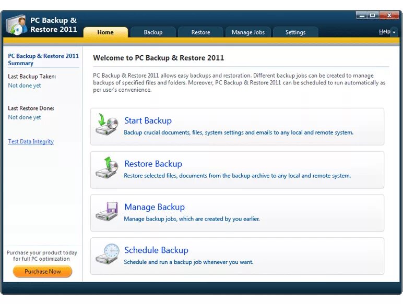Click 'Manage backup jobs' description text
This screenshot has height=304, width=403.
(x=192, y=219)
